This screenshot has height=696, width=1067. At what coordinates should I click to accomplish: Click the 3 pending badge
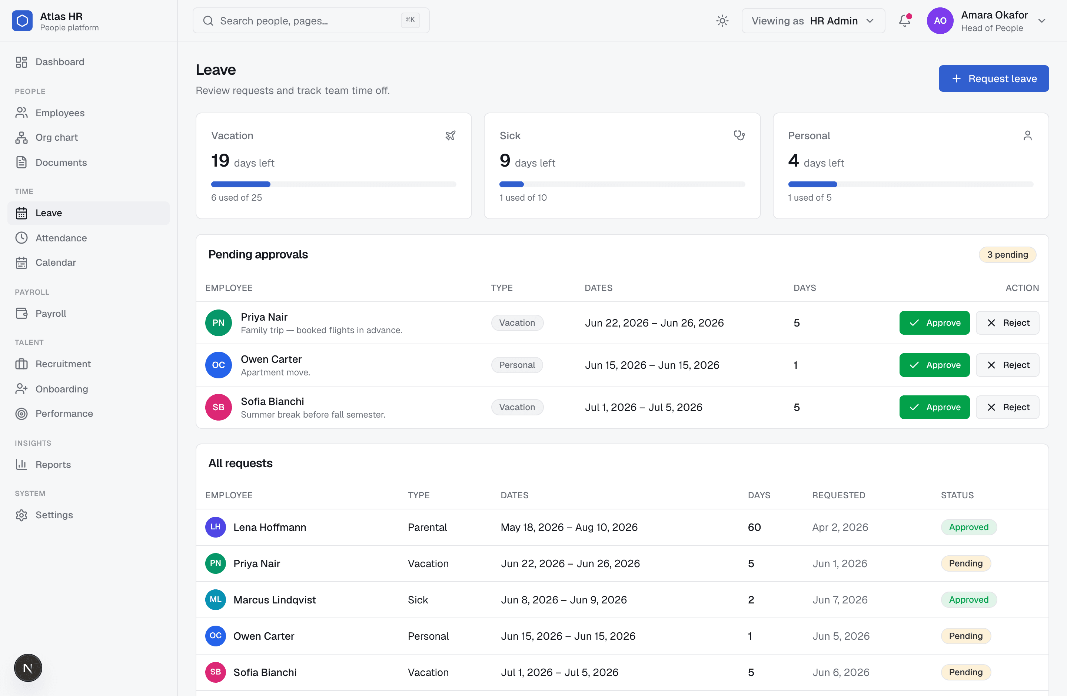1007,254
